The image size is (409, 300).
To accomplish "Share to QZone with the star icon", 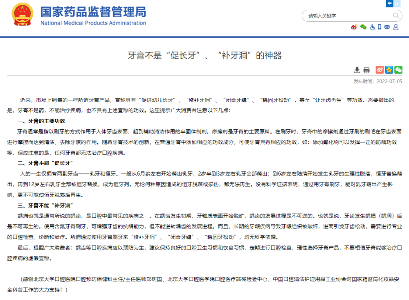I will pos(389,70).
